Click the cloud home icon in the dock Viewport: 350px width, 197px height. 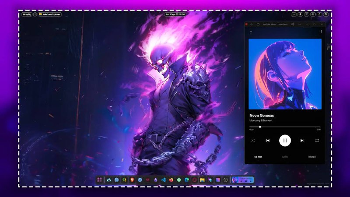109,180
